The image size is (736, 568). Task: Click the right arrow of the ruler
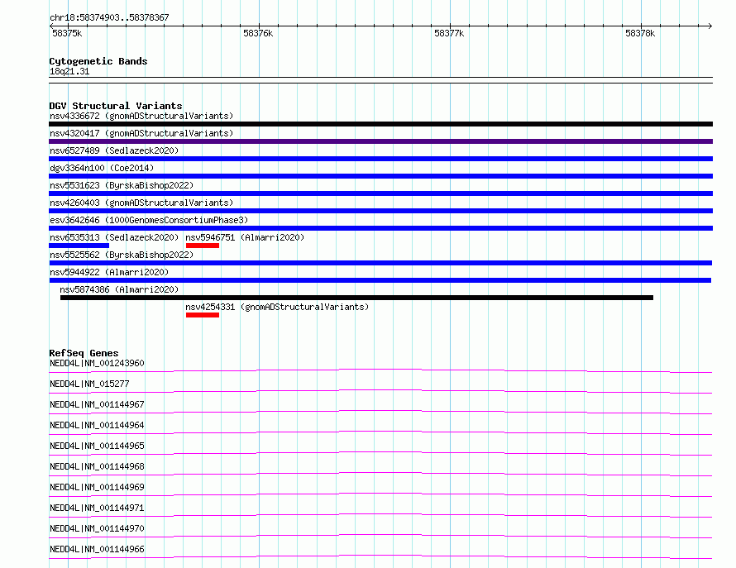710,26
